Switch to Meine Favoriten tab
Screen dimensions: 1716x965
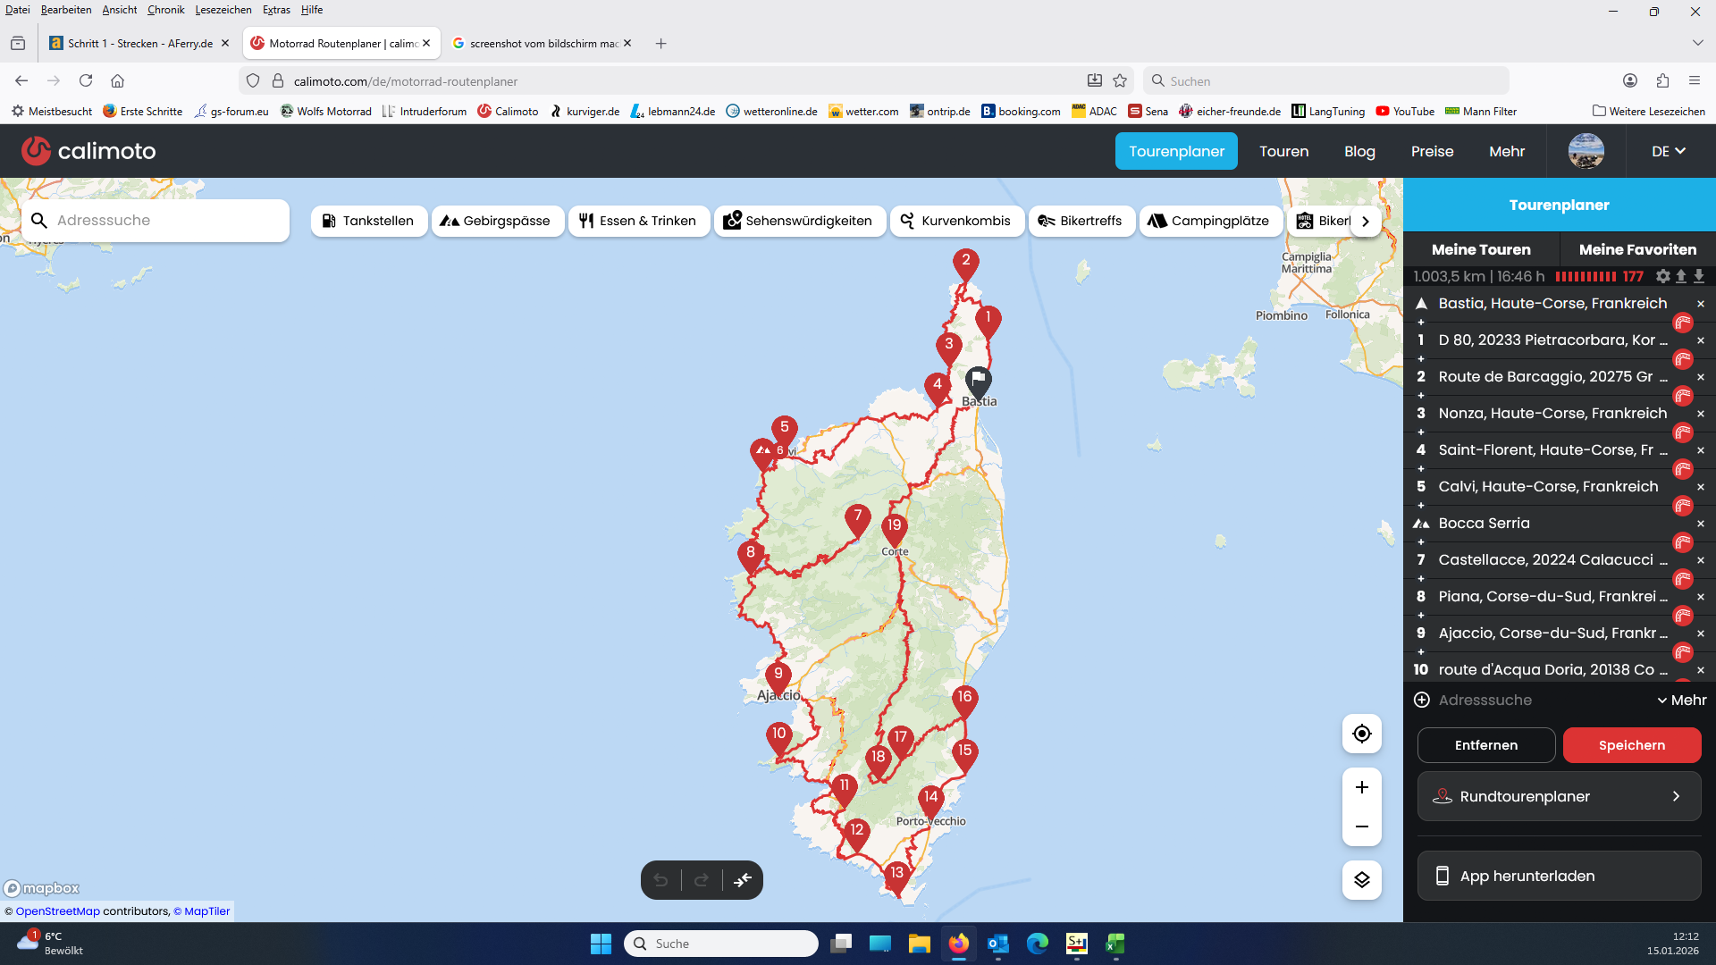(x=1637, y=249)
